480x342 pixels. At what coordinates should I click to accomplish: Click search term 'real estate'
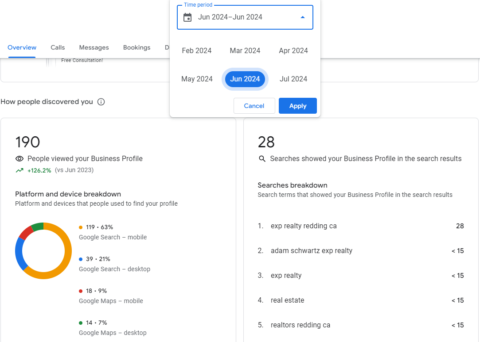(288, 300)
